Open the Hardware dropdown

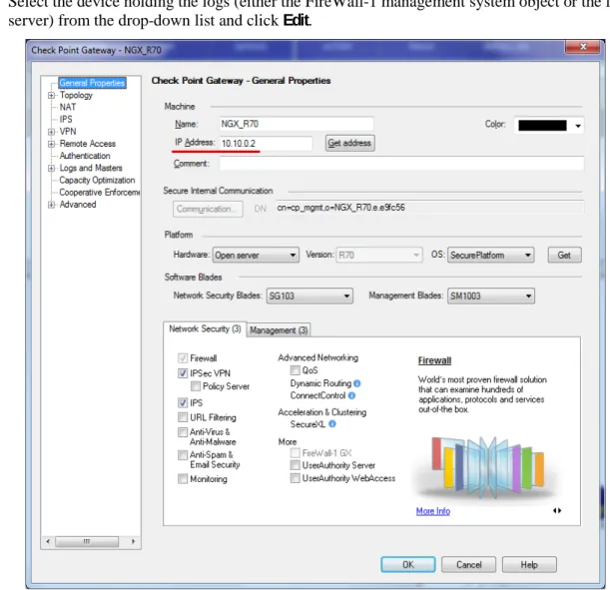pyautogui.click(x=256, y=256)
